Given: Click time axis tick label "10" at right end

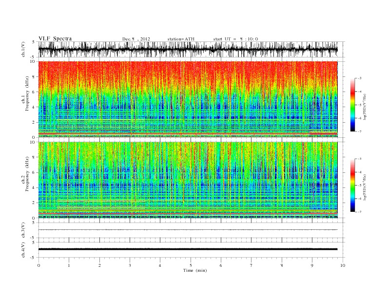Looking at the screenshot, I should [343, 265].
